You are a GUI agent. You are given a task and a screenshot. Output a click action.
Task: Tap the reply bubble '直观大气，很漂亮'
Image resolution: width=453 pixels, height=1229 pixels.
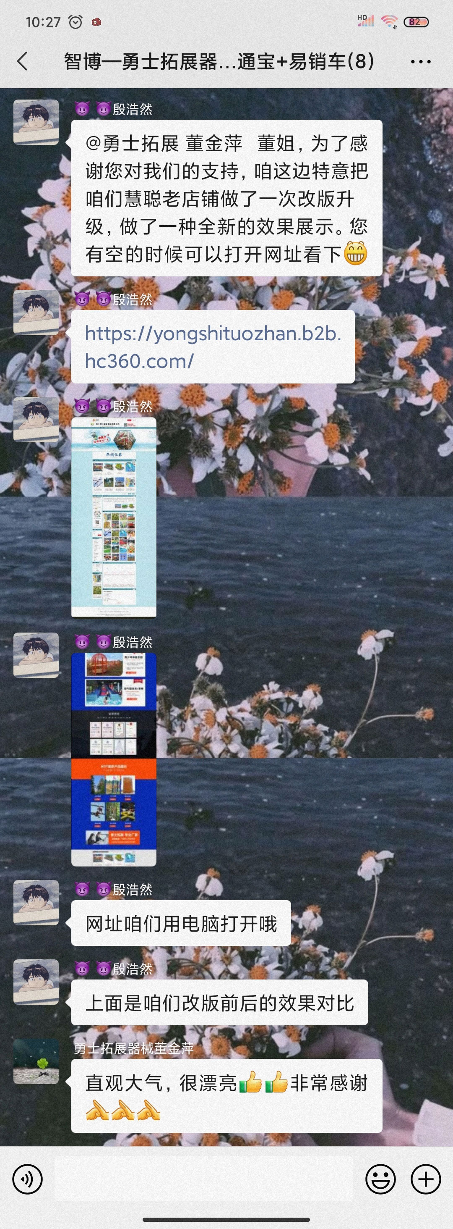coord(226,1096)
